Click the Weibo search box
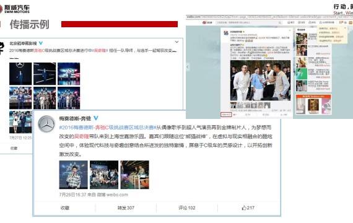 (248, 22)
